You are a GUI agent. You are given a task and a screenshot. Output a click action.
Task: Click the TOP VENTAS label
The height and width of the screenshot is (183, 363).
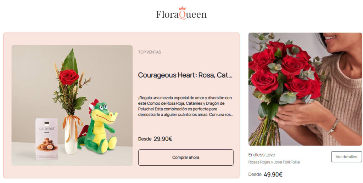click(x=150, y=52)
